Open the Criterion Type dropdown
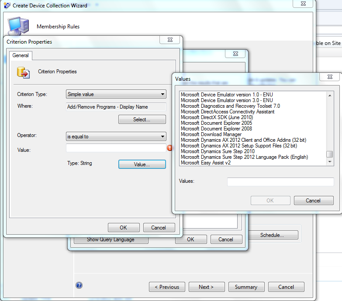Image resolution: width=342 pixels, height=301 pixels. [116, 94]
